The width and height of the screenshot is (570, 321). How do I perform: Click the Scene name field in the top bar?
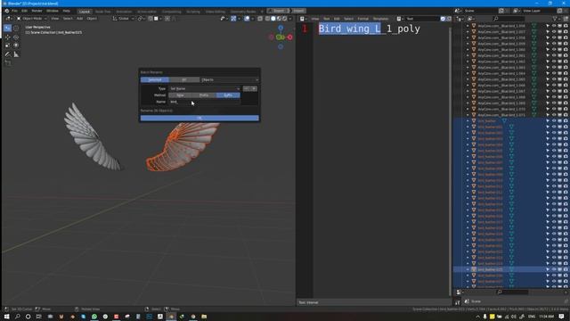pos(480,11)
